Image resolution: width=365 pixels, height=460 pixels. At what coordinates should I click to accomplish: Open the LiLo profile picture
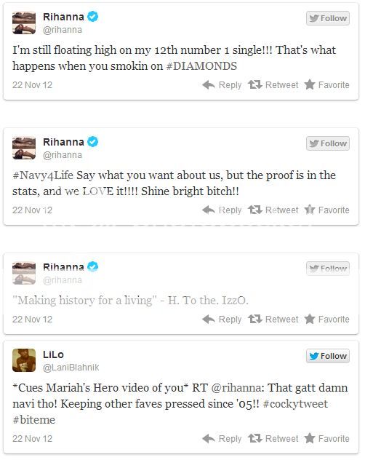coord(24,360)
